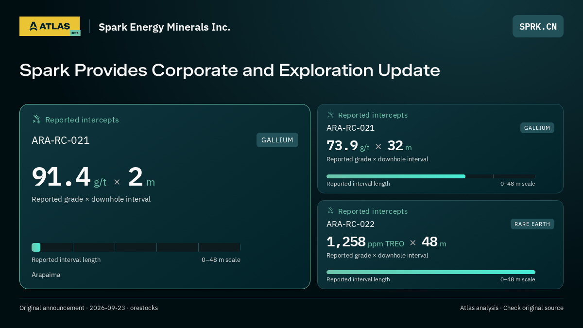Click the RARE EARTH tag

click(x=532, y=224)
